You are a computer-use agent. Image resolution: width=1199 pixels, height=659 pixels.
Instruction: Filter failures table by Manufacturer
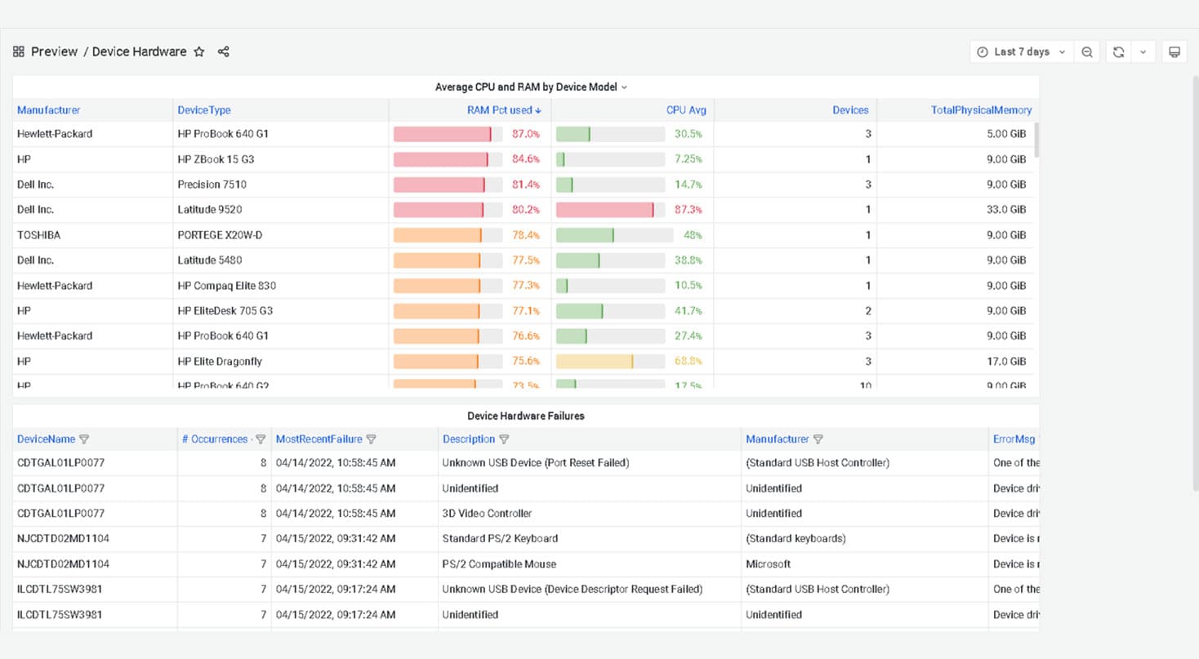point(818,439)
